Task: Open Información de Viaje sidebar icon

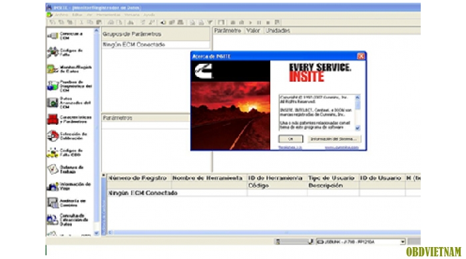Action: 53,187
